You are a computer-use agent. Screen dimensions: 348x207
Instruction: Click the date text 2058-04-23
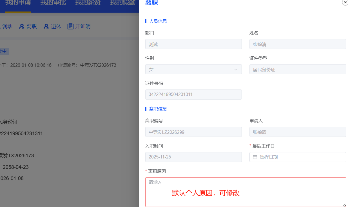16,167
